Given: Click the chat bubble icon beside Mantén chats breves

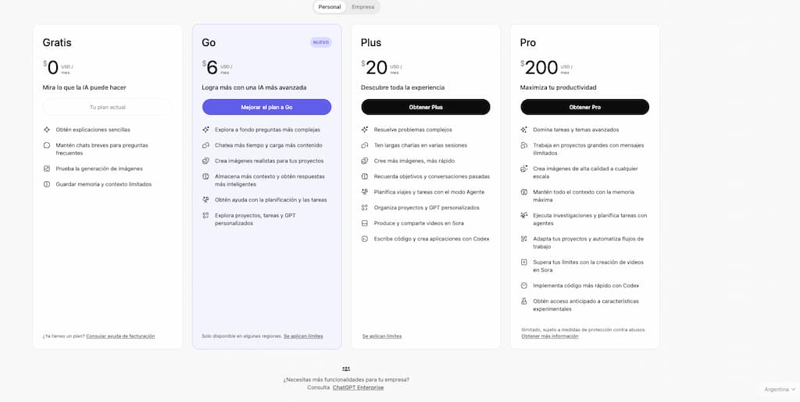Looking at the screenshot, I should 47,145.
